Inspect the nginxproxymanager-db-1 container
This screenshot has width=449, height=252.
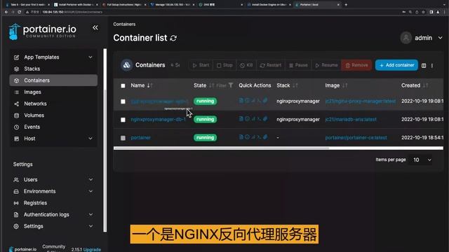(x=247, y=119)
